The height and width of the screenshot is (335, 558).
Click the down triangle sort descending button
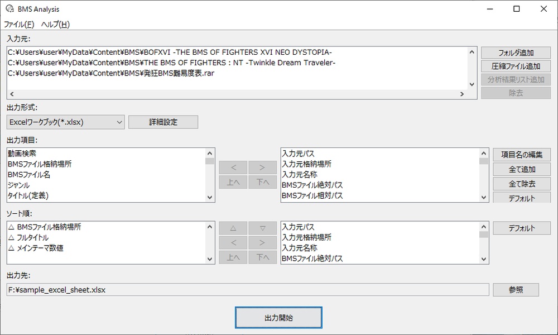pos(263,228)
